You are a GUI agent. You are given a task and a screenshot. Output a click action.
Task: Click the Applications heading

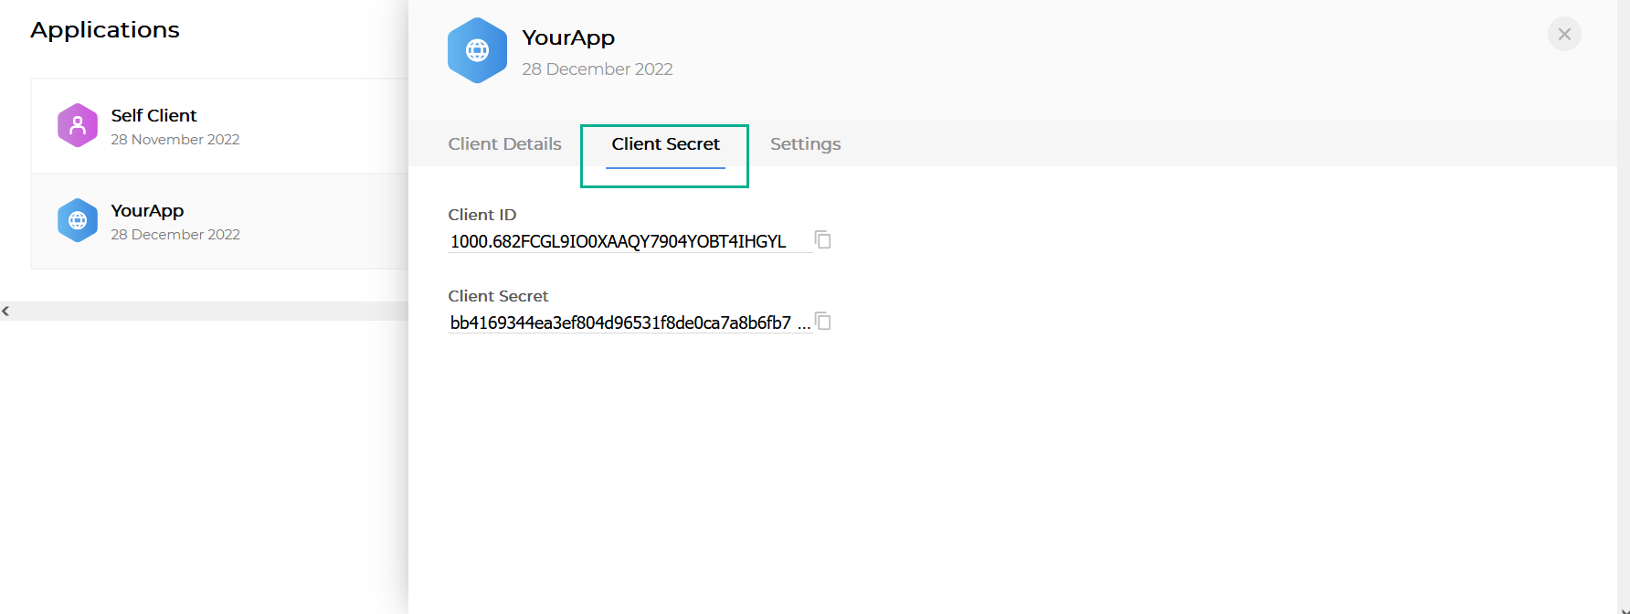(x=105, y=30)
